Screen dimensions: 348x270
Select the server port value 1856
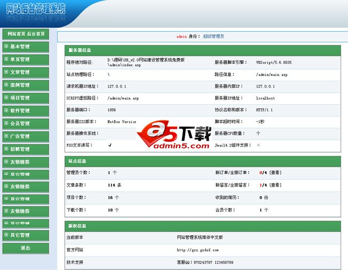(112, 110)
